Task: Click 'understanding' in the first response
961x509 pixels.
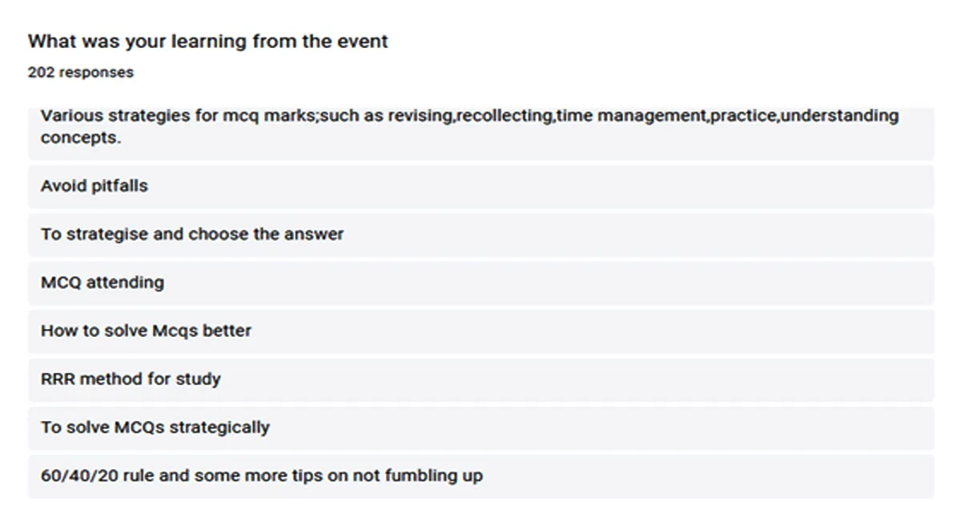Action: (839, 116)
